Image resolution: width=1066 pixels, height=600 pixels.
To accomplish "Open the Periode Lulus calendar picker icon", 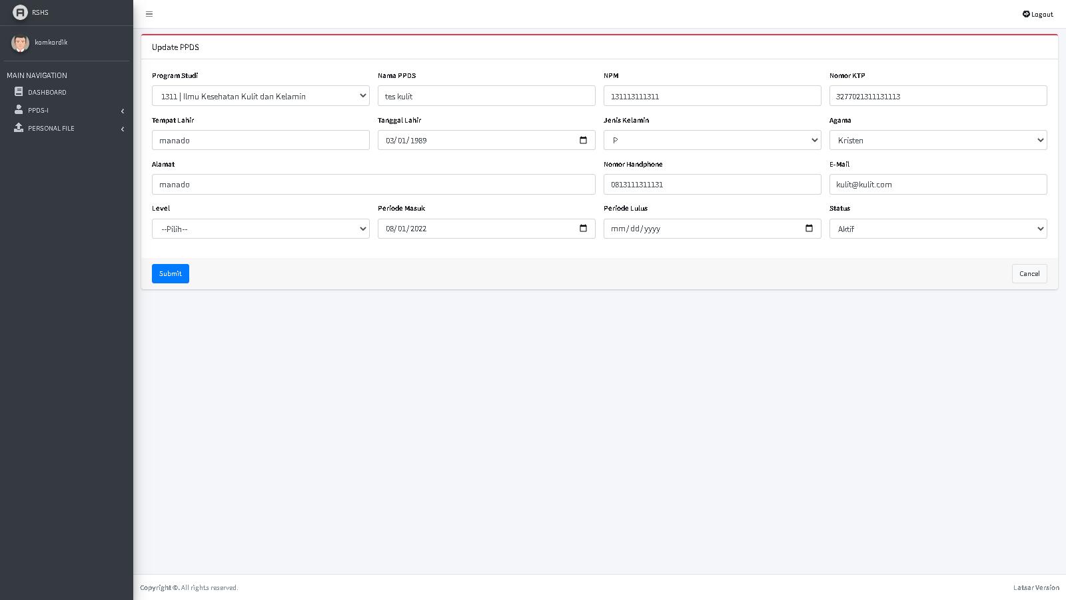I will [x=809, y=229].
